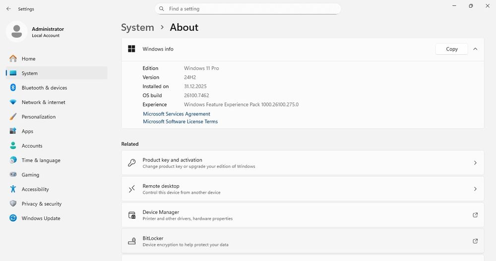496x261 pixels.
Task: Open Microsoft Services Agreement link
Action: pos(177,114)
